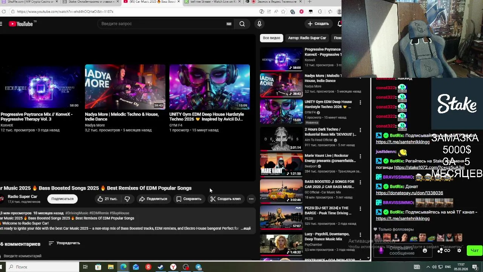Click the #EDMRemix hashtag
The image size is (483, 272).
click(99, 213)
